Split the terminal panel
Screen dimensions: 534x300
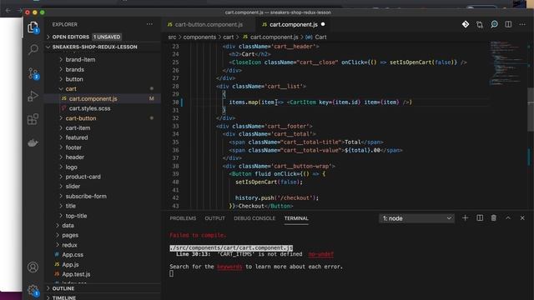[480, 218]
